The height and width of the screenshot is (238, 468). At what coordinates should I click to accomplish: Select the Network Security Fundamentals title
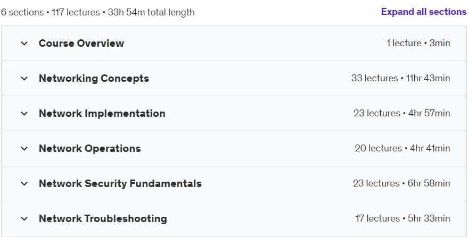click(120, 183)
